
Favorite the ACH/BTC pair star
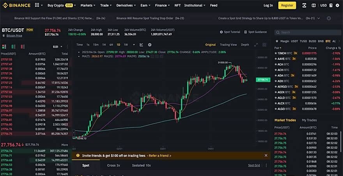tap(276, 70)
